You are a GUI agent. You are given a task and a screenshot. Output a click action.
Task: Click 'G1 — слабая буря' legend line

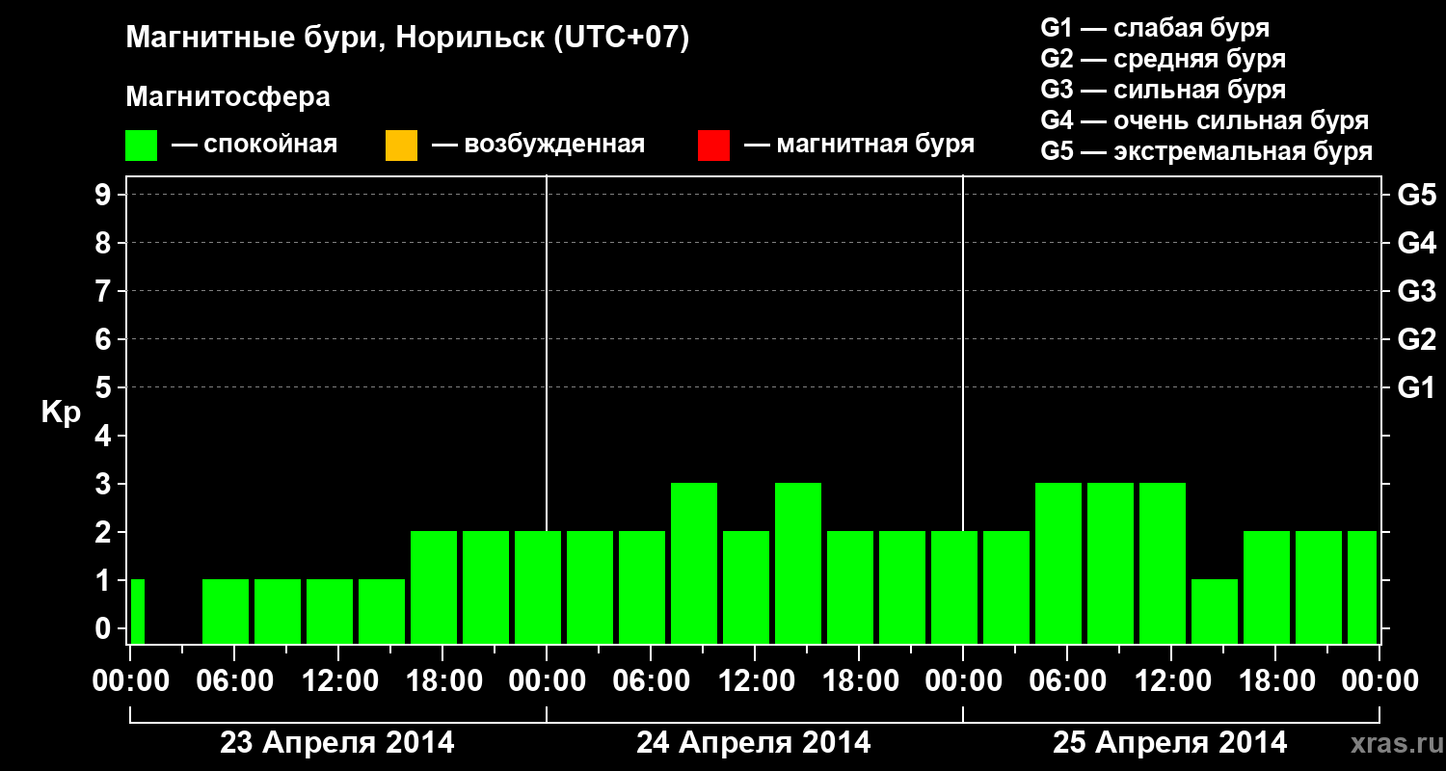[1155, 28]
